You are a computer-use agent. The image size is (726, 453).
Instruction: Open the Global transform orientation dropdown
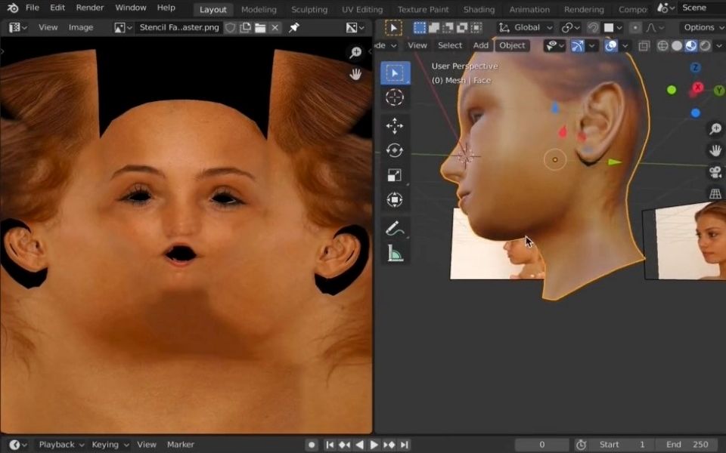pos(526,27)
